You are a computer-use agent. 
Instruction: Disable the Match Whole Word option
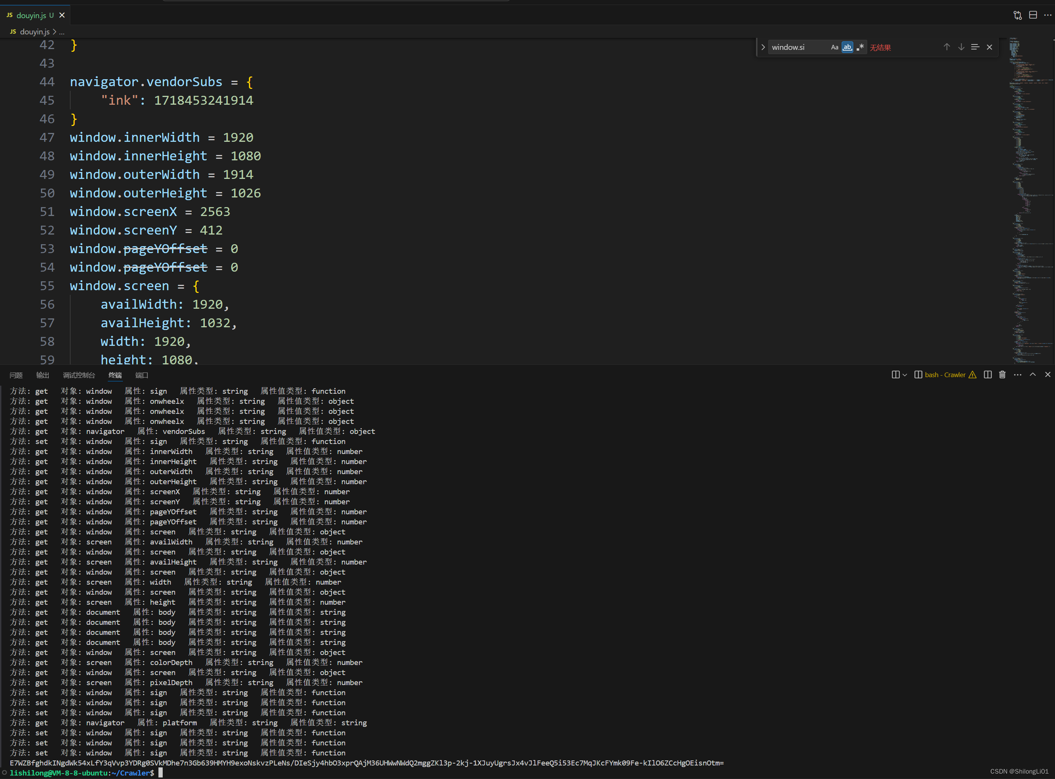pos(847,47)
